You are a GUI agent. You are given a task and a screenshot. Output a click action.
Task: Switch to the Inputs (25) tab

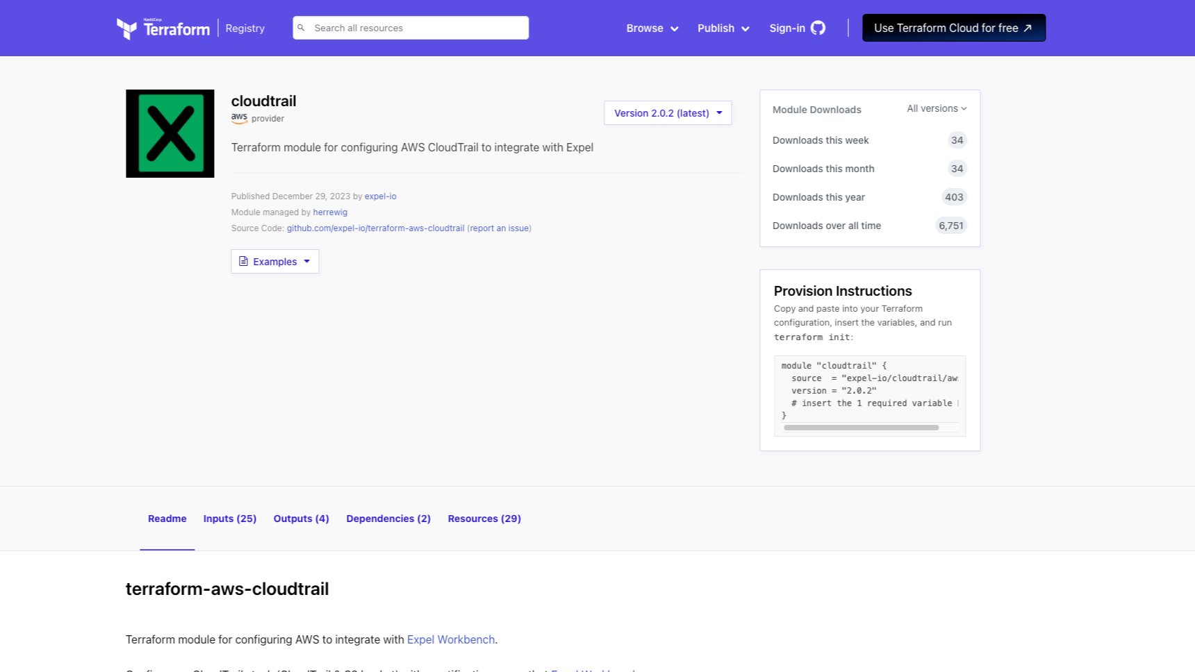click(230, 519)
